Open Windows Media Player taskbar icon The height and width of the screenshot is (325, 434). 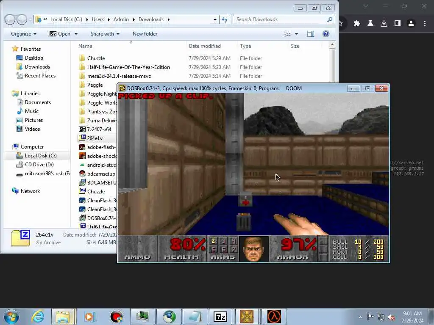[x=89, y=317]
